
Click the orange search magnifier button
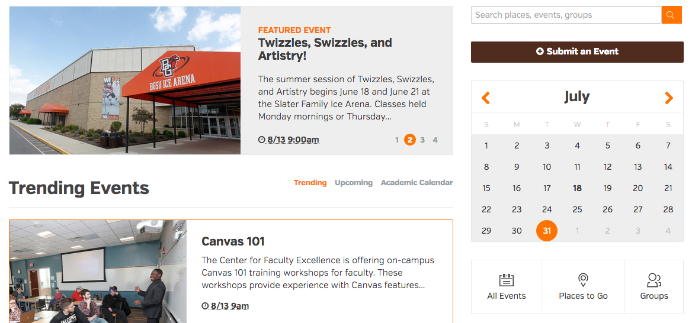(x=671, y=15)
